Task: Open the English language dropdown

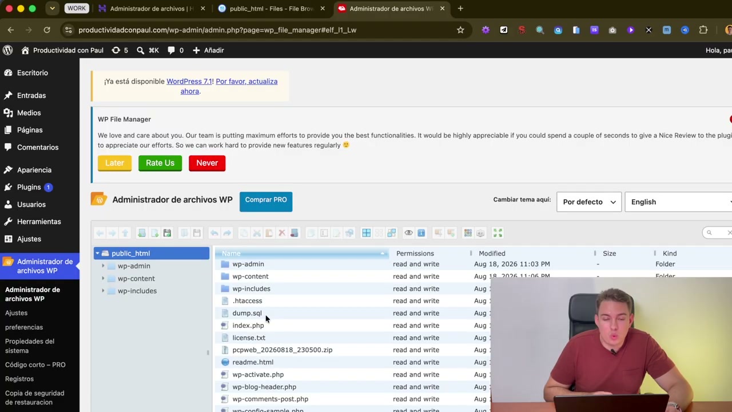Action: click(678, 202)
